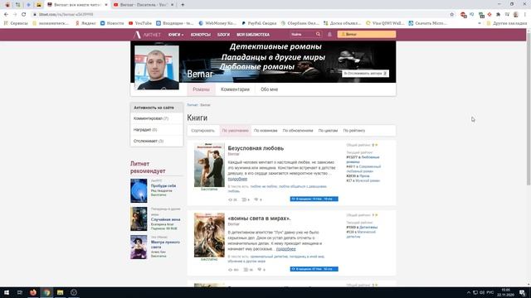
Task: Sort books По новинкам
Action: click(265, 131)
